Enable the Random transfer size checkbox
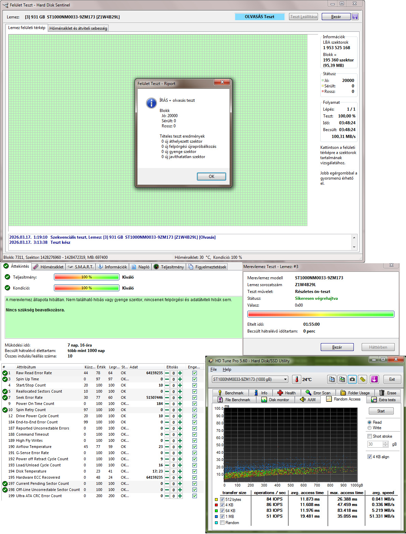 coord(222,523)
